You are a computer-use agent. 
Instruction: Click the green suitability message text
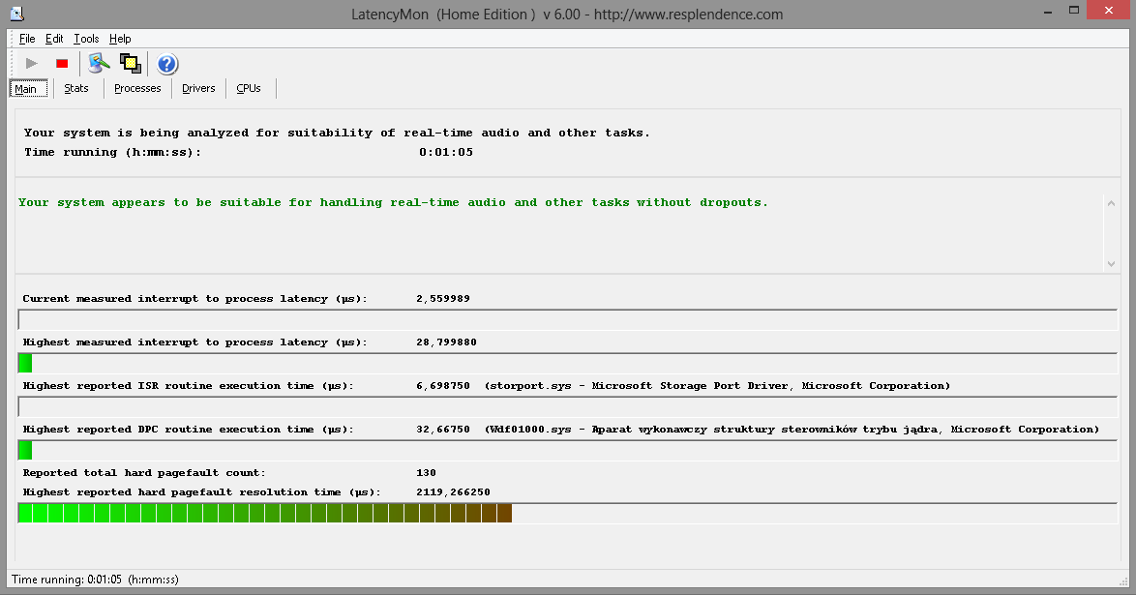point(393,203)
